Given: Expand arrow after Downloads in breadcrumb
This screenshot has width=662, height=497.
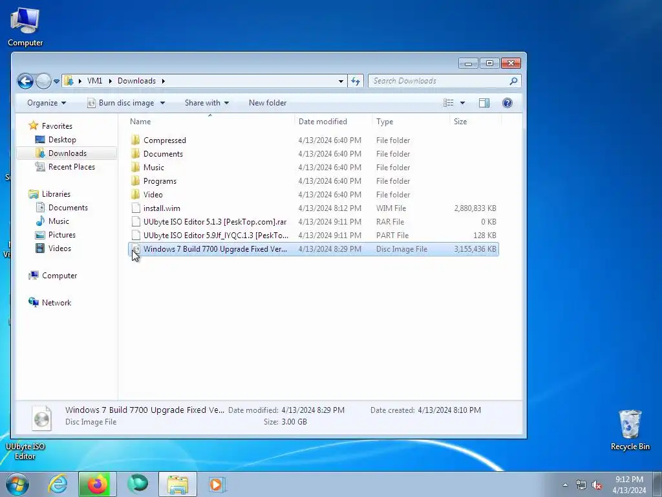Looking at the screenshot, I should pos(163,81).
